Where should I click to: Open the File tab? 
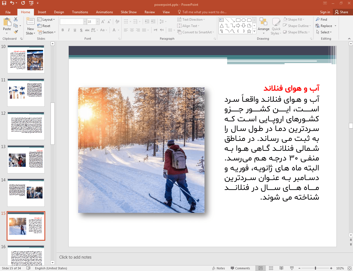pyautogui.click(x=8, y=12)
